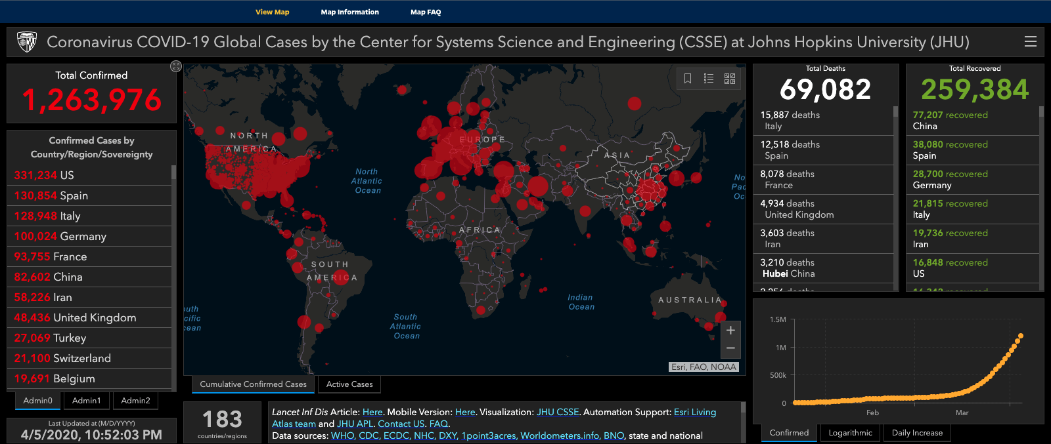Switch map to Active Cases tab
The height and width of the screenshot is (444, 1051).
pos(349,384)
